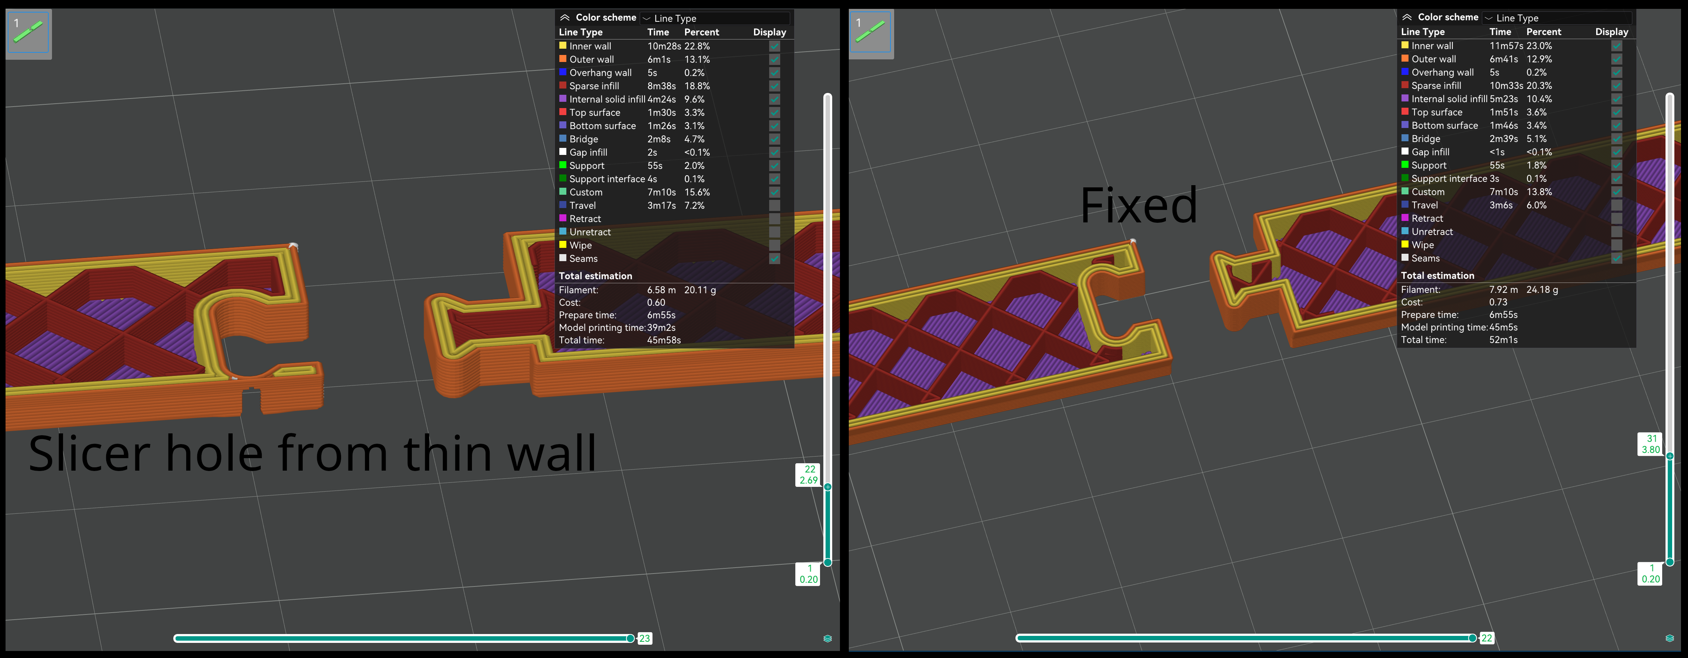Grab lower layer slider handle in Slicer hole view
1688x658 pixels.
coord(828,562)
